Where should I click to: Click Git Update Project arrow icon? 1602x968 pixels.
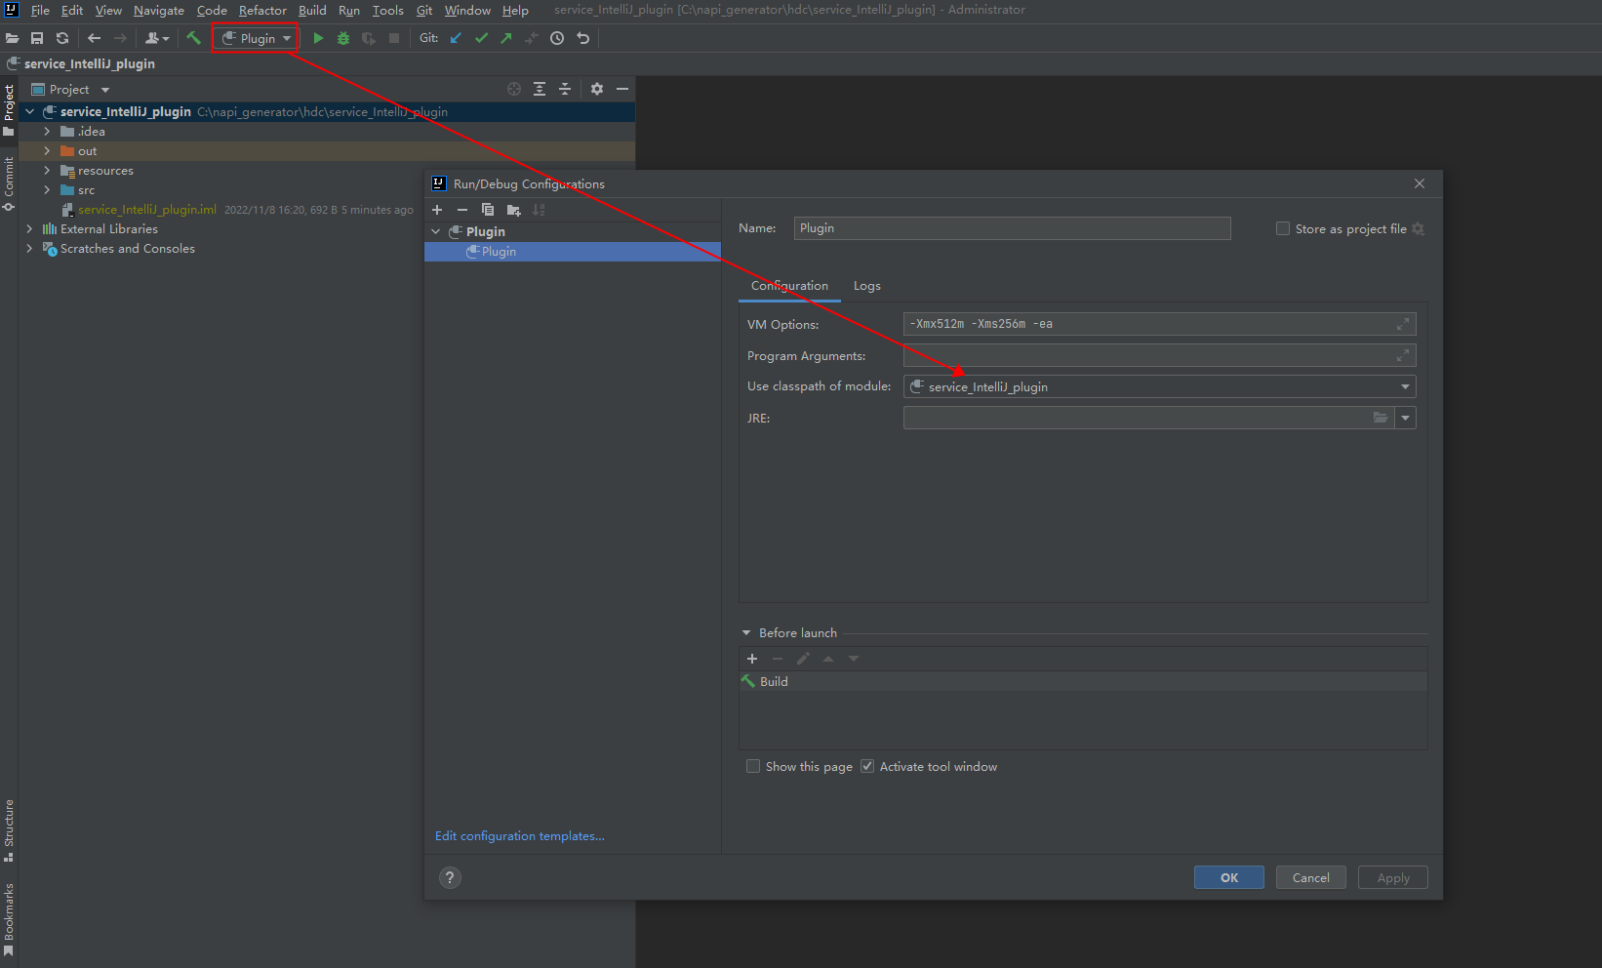pyautogui.click(x=456, y=38)
